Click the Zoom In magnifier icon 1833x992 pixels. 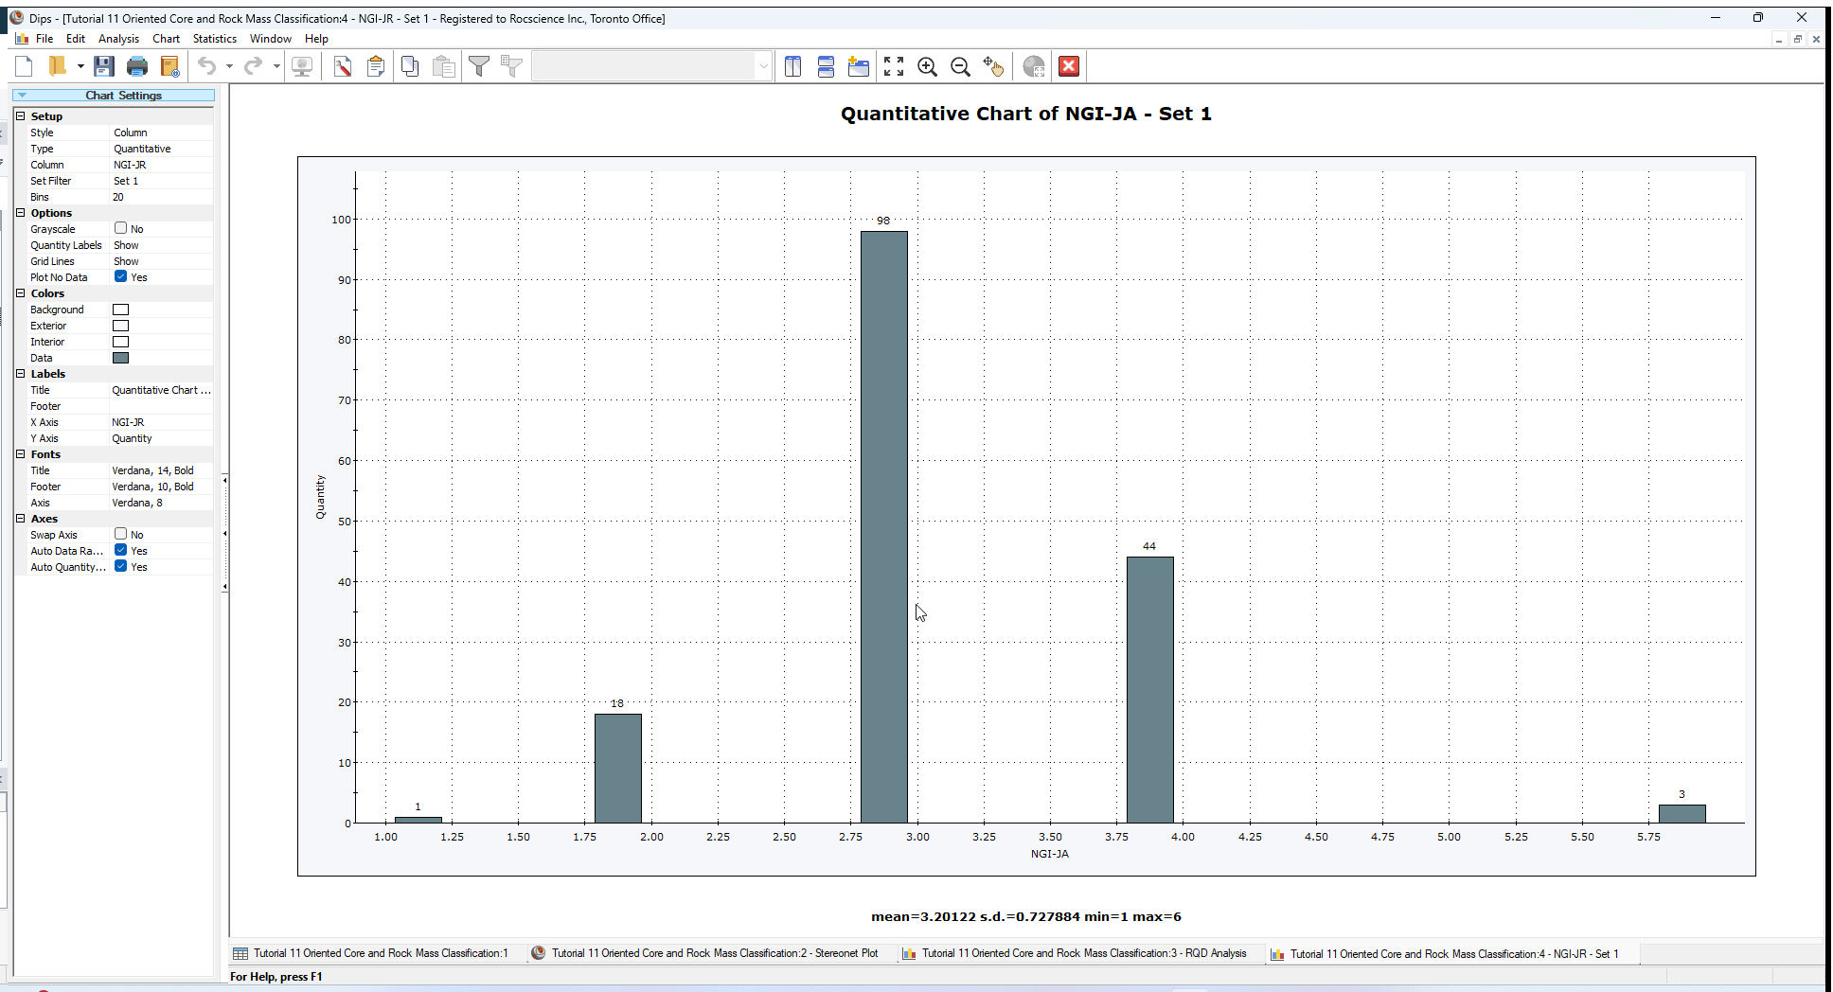click(927, 66)
